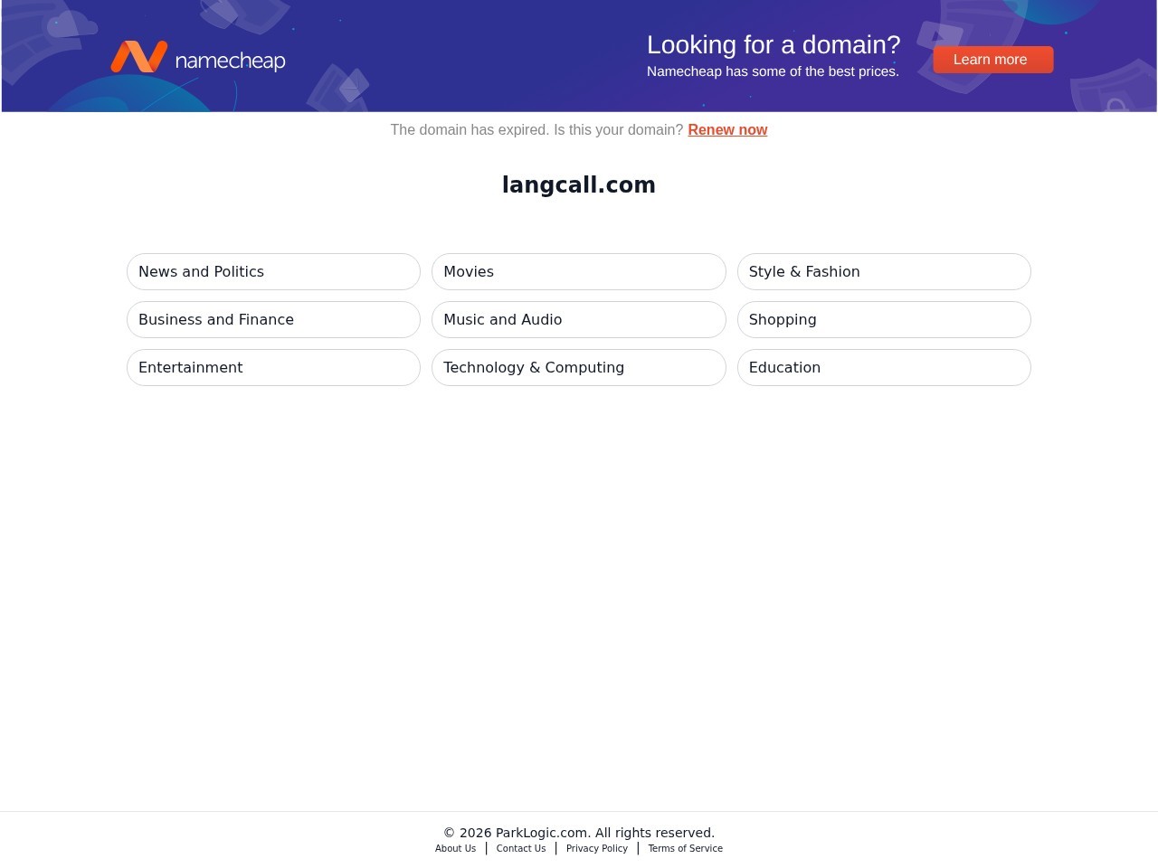Viewport: 1158px width, 868px height.
Task: Click the Looking for a domain? banner headline
Action: 774,44
